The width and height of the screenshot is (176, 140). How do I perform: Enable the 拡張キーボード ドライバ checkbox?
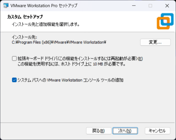14,59
